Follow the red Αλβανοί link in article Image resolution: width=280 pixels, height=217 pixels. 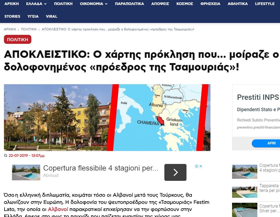(58, 209)
